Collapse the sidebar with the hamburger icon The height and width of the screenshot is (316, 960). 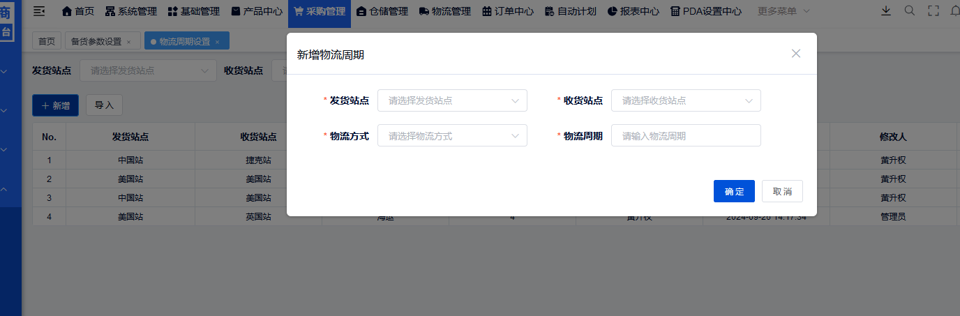pyautogui.click(x=39, y=10)
